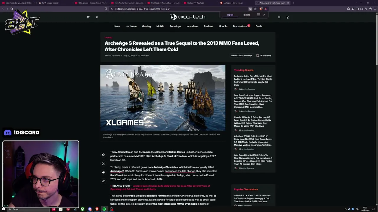The height and width of the screenshot is (212, 378).
Task: Open the Reviews menu item
Action: pos(208,26)
